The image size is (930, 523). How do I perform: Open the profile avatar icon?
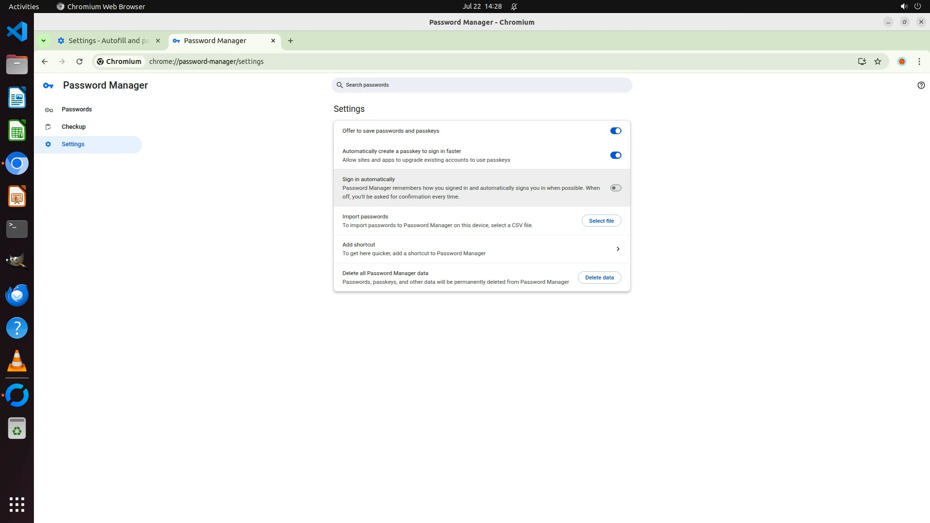[901, 62]
